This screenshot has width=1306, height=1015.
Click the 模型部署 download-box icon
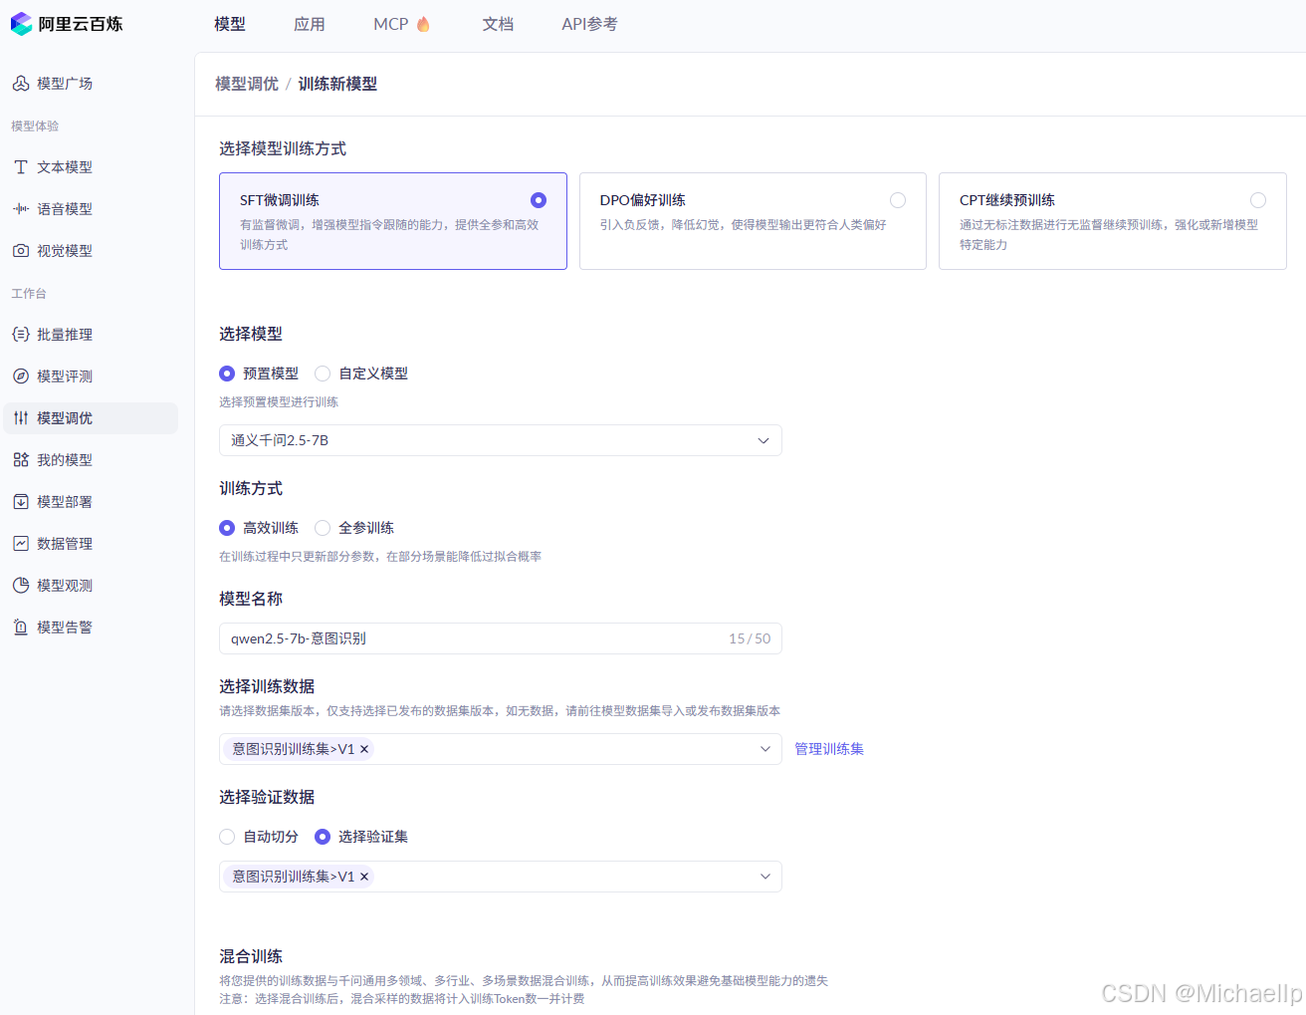pos(21,502)
